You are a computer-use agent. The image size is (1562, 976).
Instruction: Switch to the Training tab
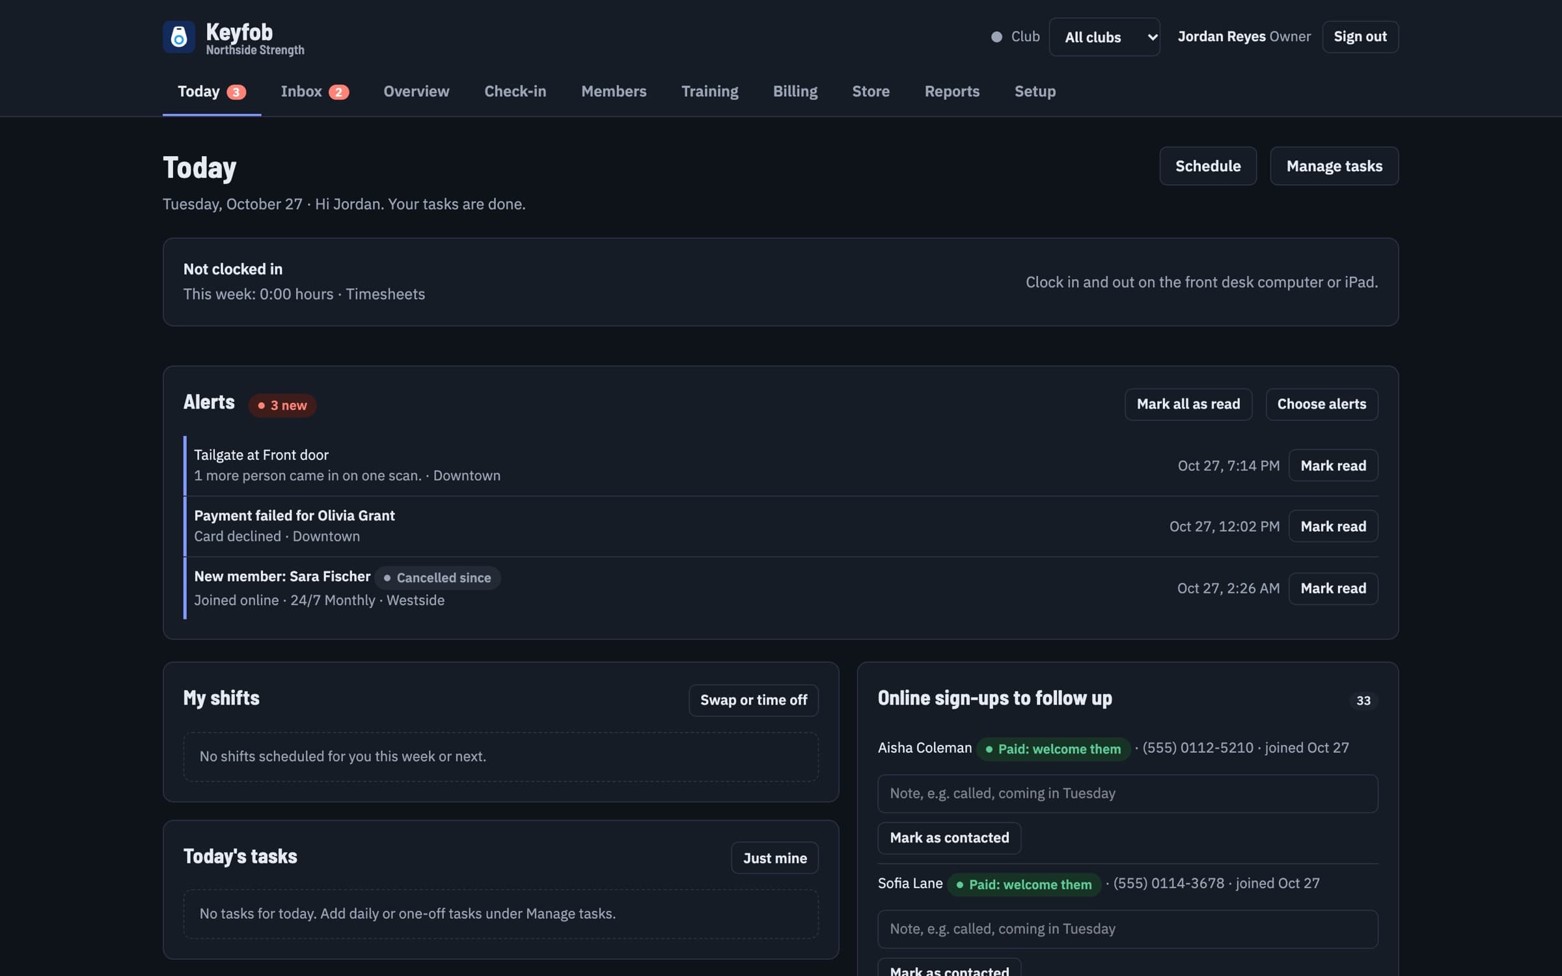pos(709,91)
